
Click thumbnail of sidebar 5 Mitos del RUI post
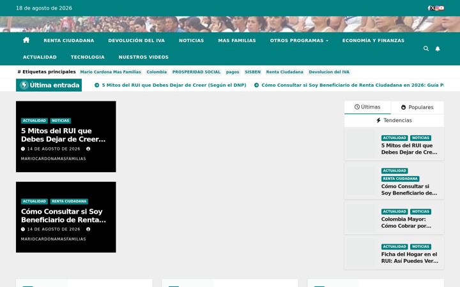362,144
